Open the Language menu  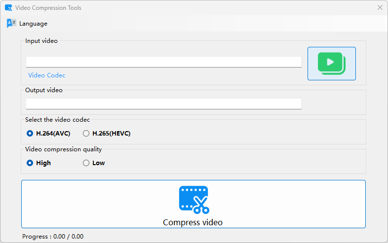27,24
